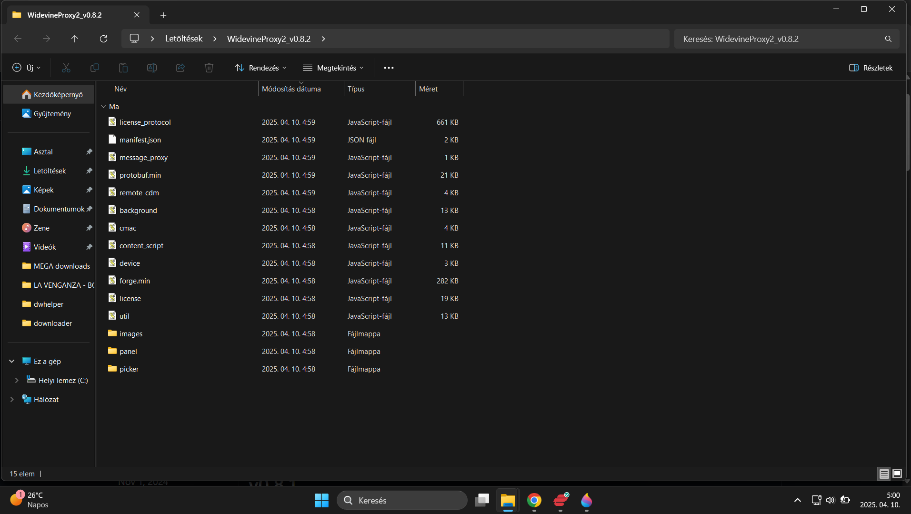Screen dimensions: 911x514
Task: Open the Új (New) dropdown
Action: point(27,68)
